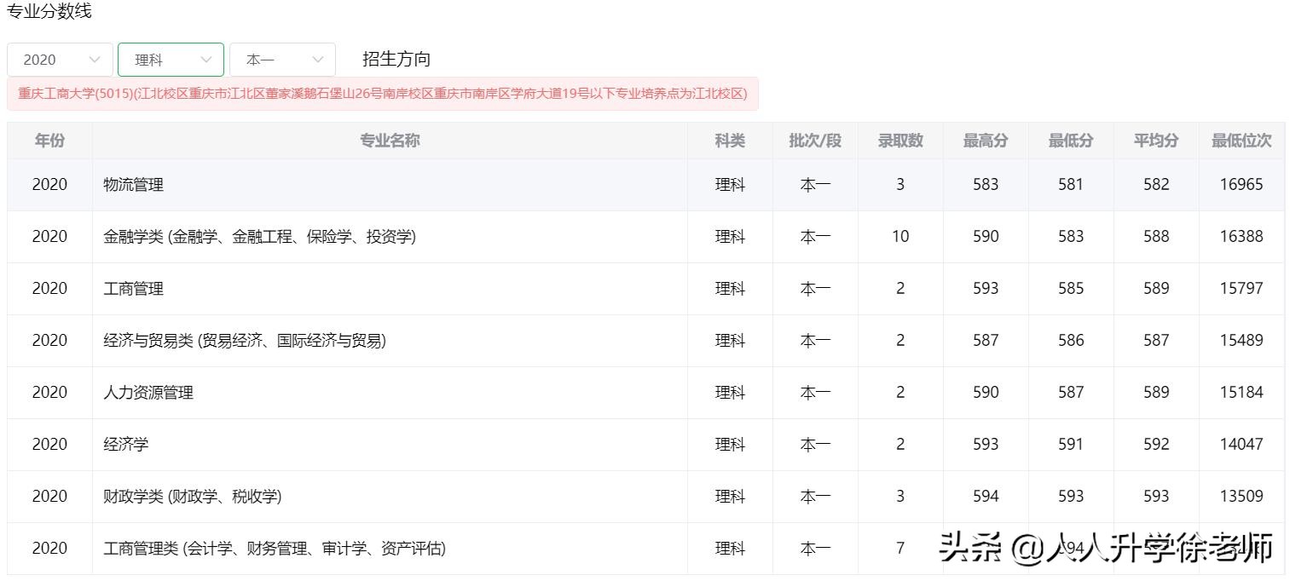
Task: Select the 物流管理 major row
Action: (x=134, y=185)
